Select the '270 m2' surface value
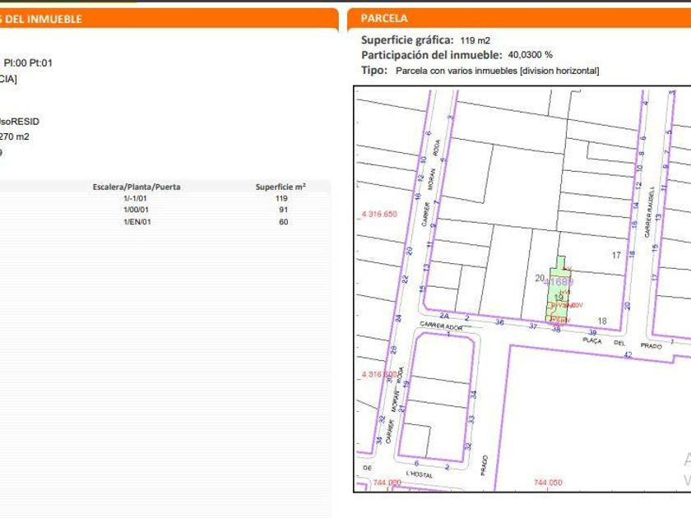Viewport: 691px width, 518px height. [14, 136]
